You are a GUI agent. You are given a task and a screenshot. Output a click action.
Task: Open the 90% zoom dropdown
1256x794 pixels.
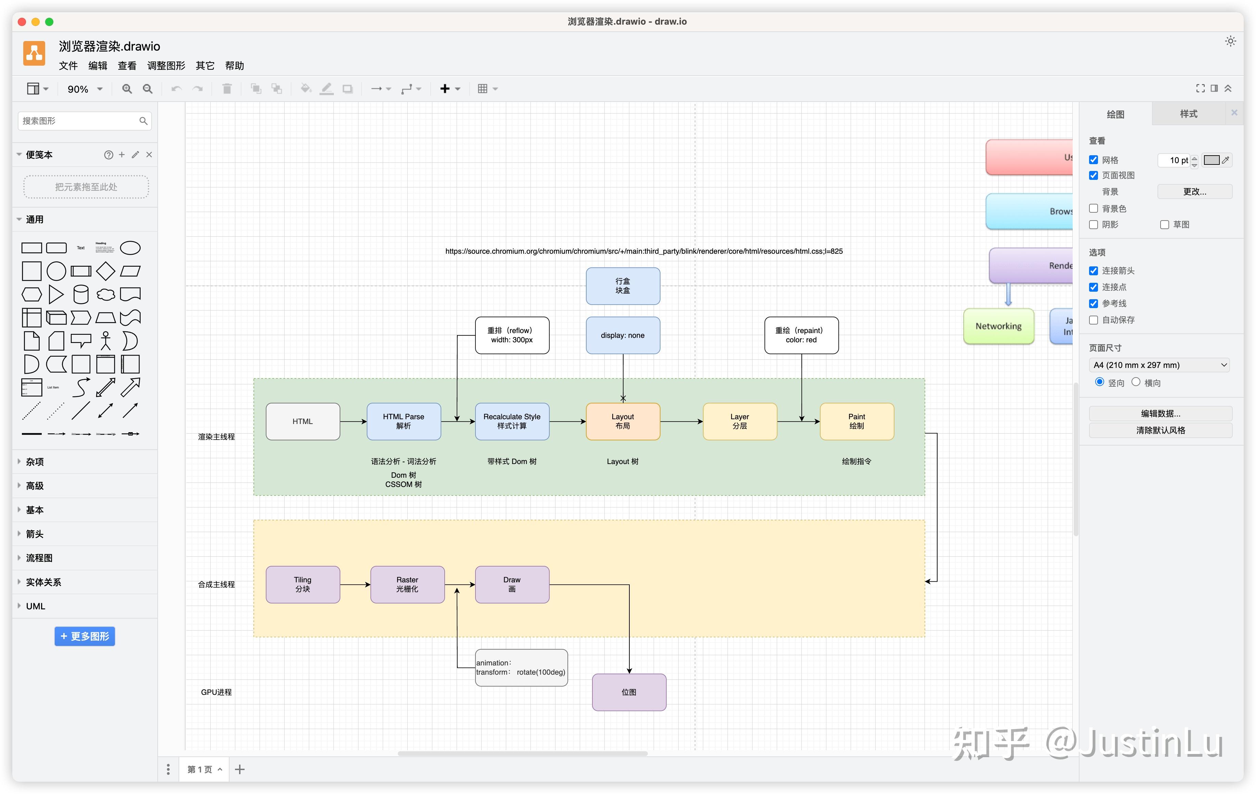point(84,89)
